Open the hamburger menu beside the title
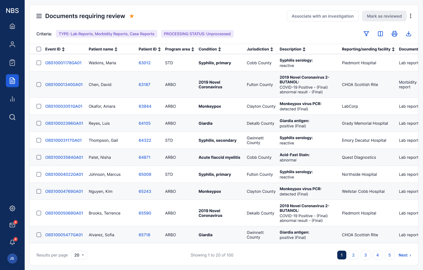Screen dimensions: 423x270 [x=39, y=16]
